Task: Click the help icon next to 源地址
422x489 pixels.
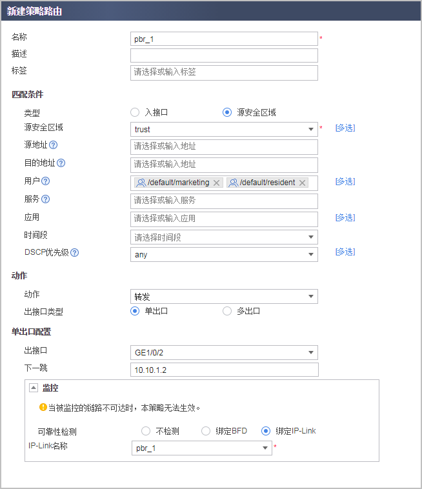Action: (x=54, y=145)
